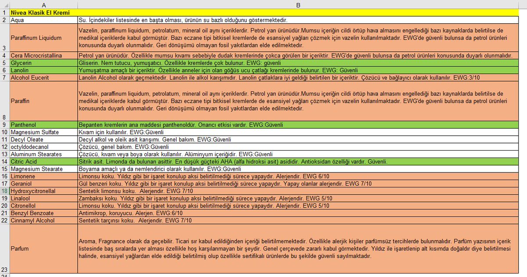Click the 'Lanolin' ingredient cell
527x277 pixels.
(43, 70)
